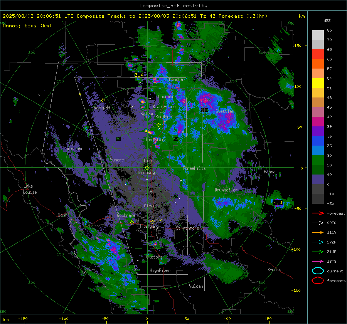Click the 5.4 storm top label east of Drumheller
Image resolution: width=347 pixels, height=324 pixels.
[278, 202]
